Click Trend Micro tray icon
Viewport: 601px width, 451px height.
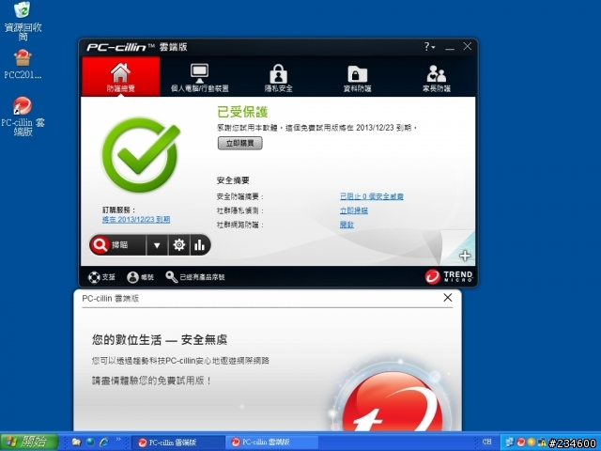coord(520,443)
